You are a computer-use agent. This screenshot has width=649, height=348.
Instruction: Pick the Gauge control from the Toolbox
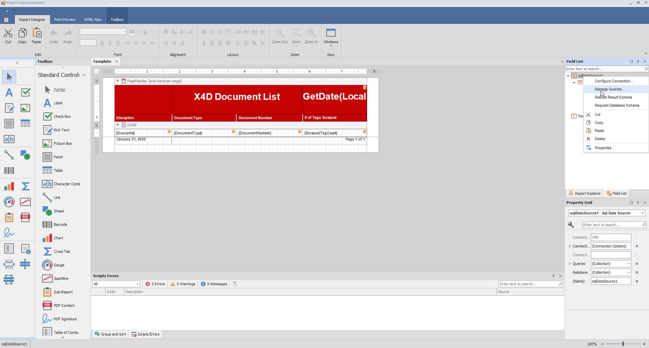(x=59, y=265)
